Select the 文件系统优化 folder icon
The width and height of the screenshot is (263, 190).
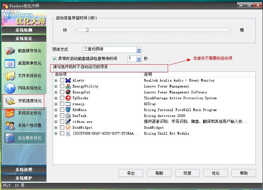tap(10, 76)
